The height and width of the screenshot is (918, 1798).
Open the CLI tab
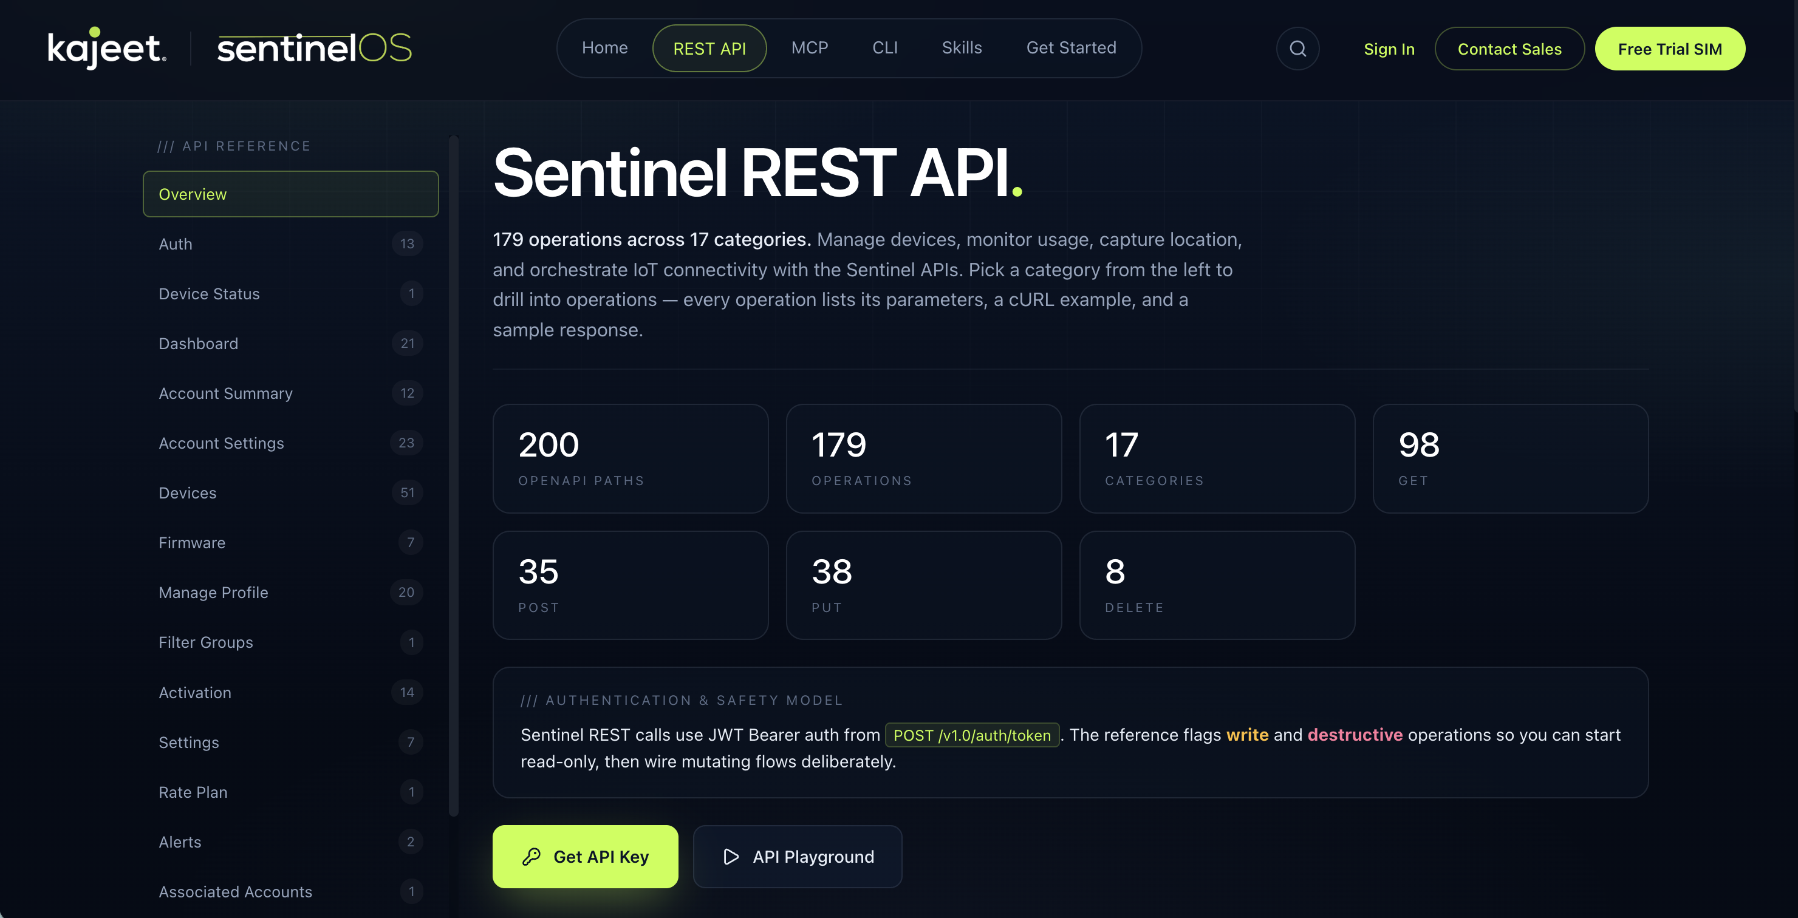pos(884,48)
